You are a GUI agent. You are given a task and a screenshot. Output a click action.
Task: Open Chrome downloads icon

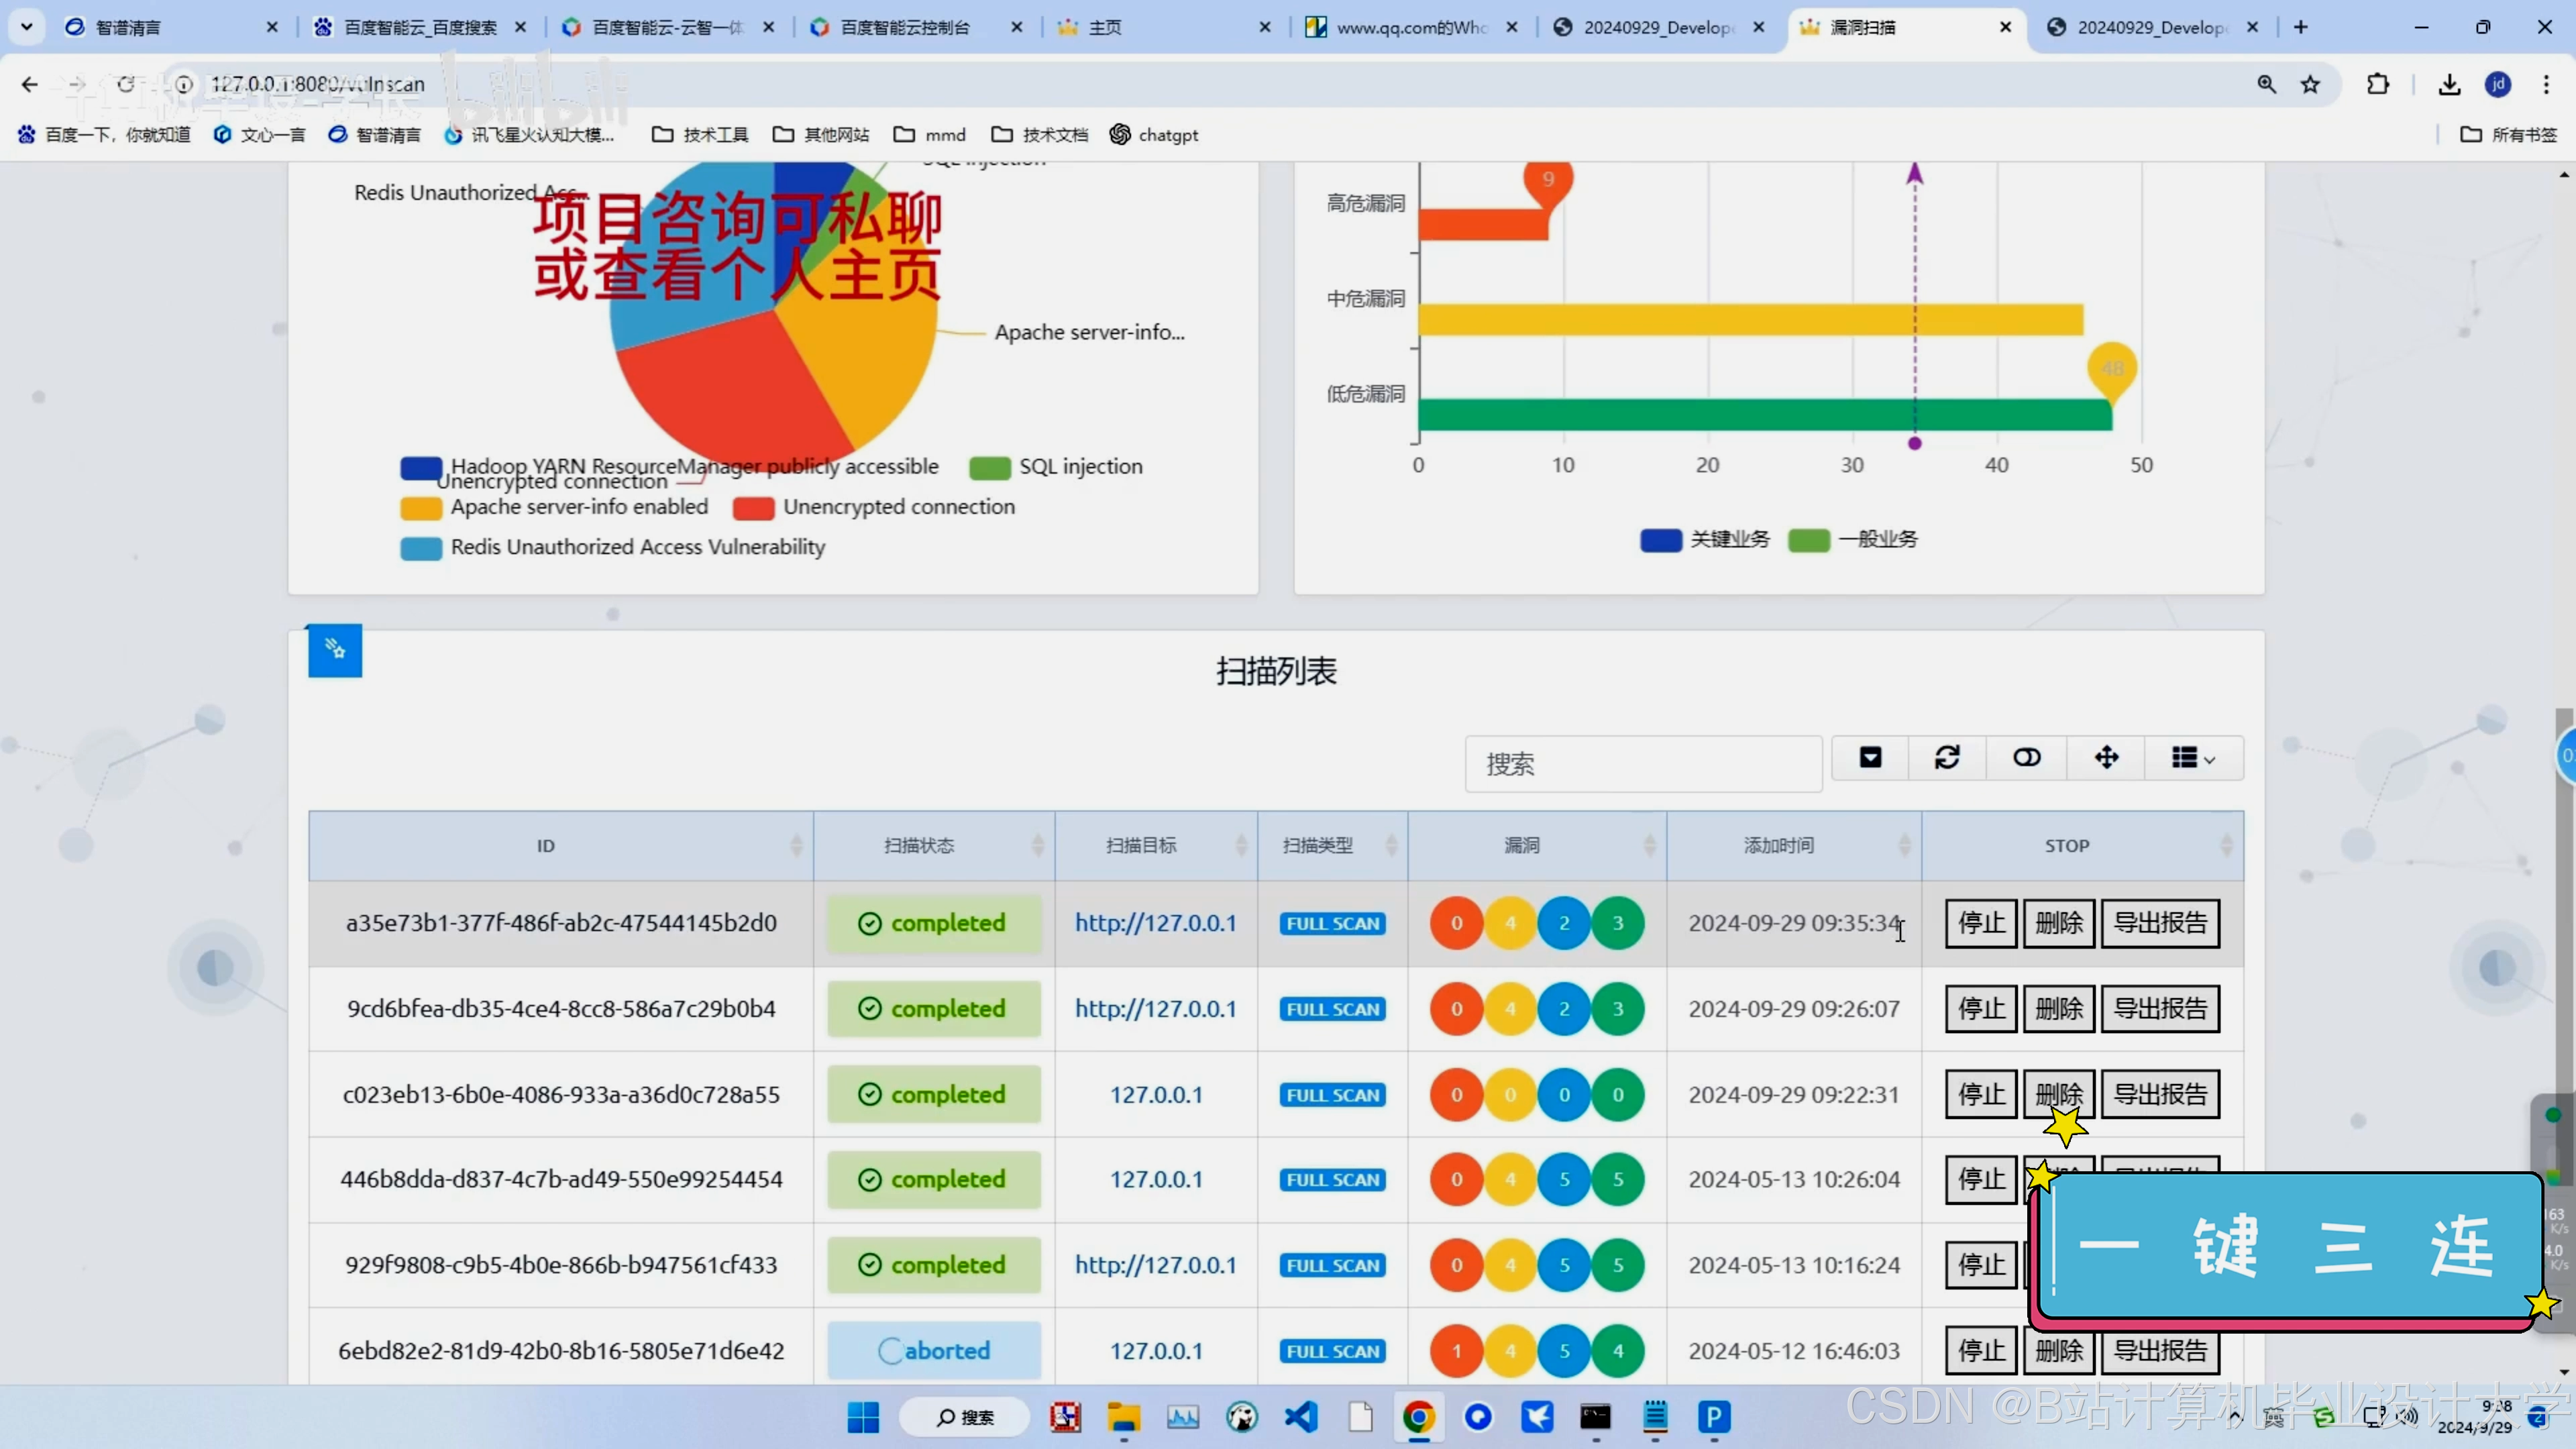pyautogui.click(x=2449, y=85)
